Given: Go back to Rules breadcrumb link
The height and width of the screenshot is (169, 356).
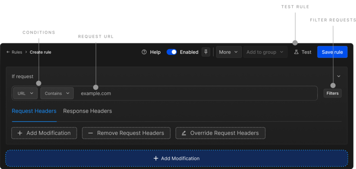Looking at the screenshot, I should pos(17,52).
